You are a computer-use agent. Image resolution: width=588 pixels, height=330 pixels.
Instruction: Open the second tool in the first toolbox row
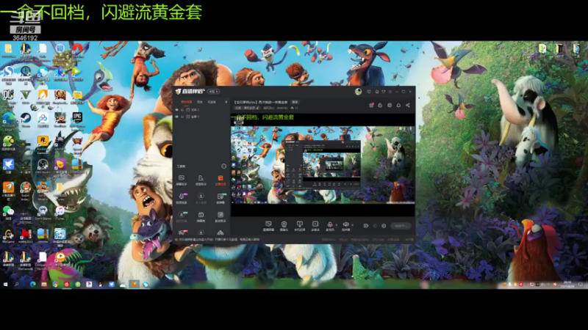pos(201,180)
